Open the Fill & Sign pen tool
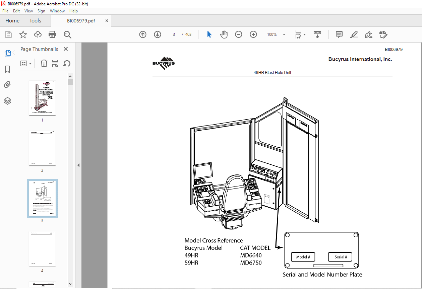The height and width of the screenshot is (289, 422). point(368,34)
